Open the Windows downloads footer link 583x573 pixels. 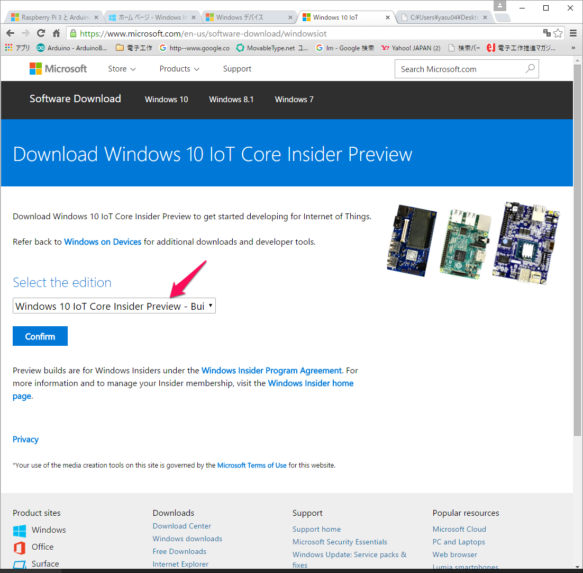(187, 539)
